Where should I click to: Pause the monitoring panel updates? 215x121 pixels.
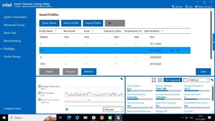coord(160,80)
